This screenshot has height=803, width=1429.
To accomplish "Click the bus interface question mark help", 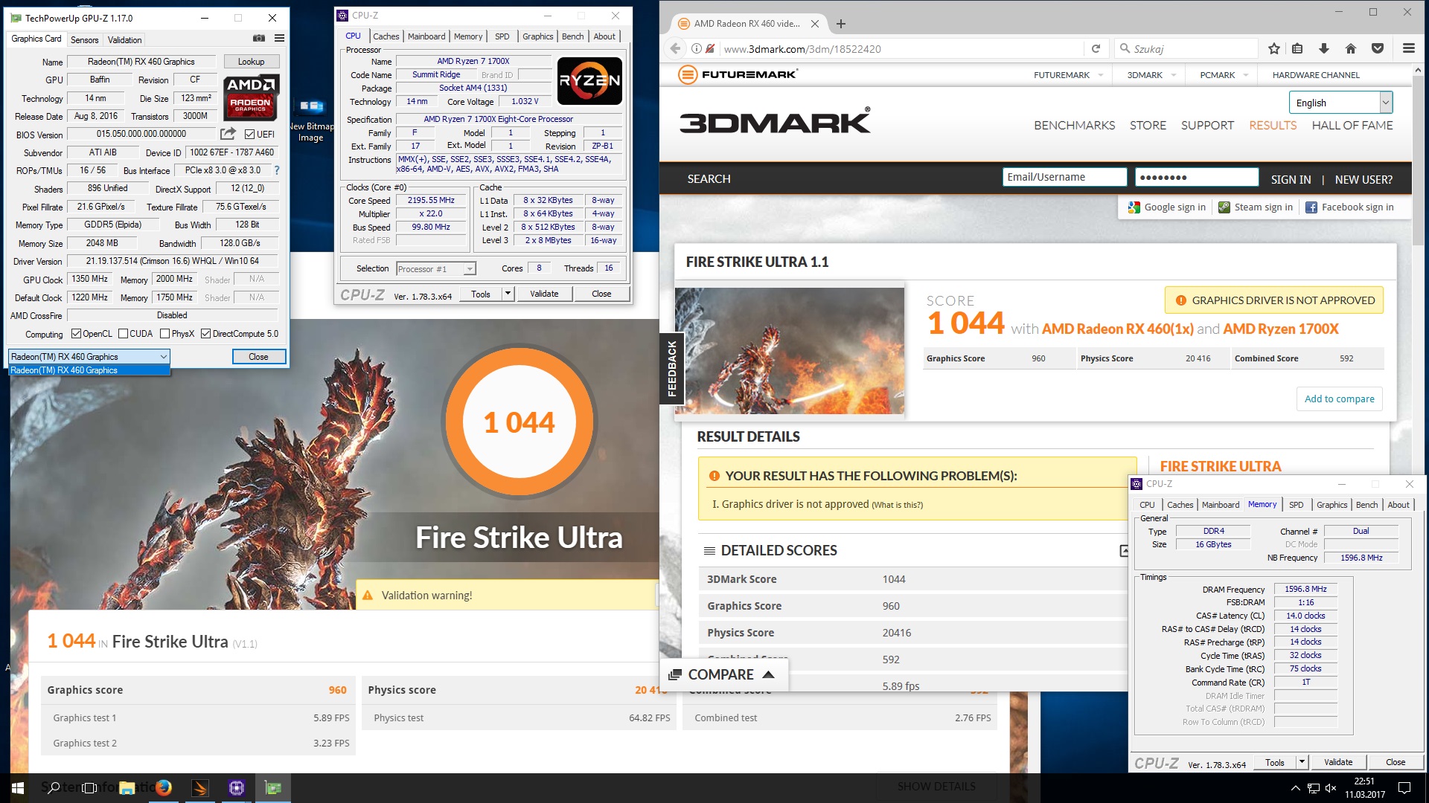I will [x=277, y=170].
